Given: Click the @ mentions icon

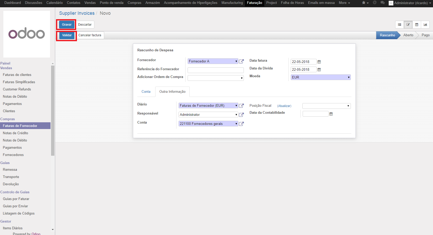Looking at the screenshot, I should click(x=375, y=3).
